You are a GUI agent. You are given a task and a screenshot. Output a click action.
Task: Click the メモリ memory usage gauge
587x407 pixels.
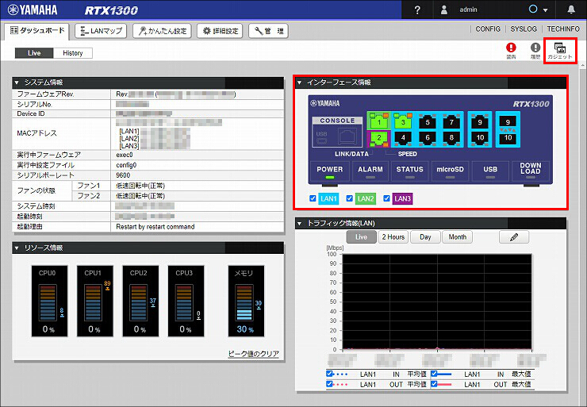click(x=247, y=301)
